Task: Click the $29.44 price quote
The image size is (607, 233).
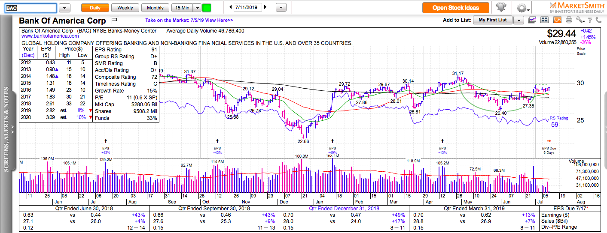Action: [561, 33]
